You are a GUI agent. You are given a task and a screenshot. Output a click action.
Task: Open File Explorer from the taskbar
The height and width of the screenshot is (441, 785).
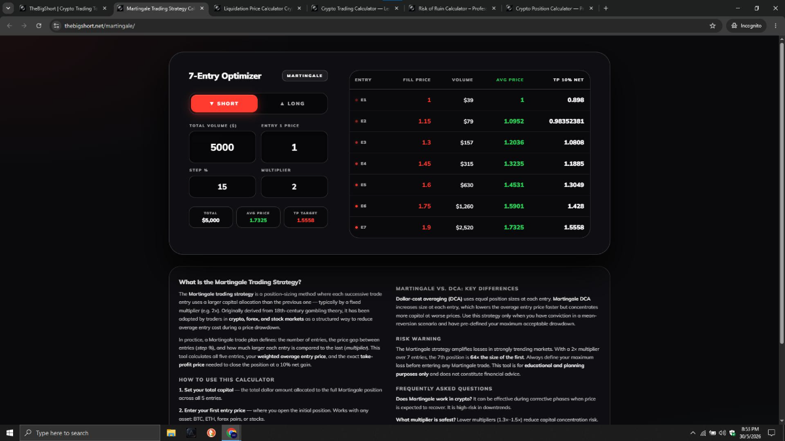point(171,433)
